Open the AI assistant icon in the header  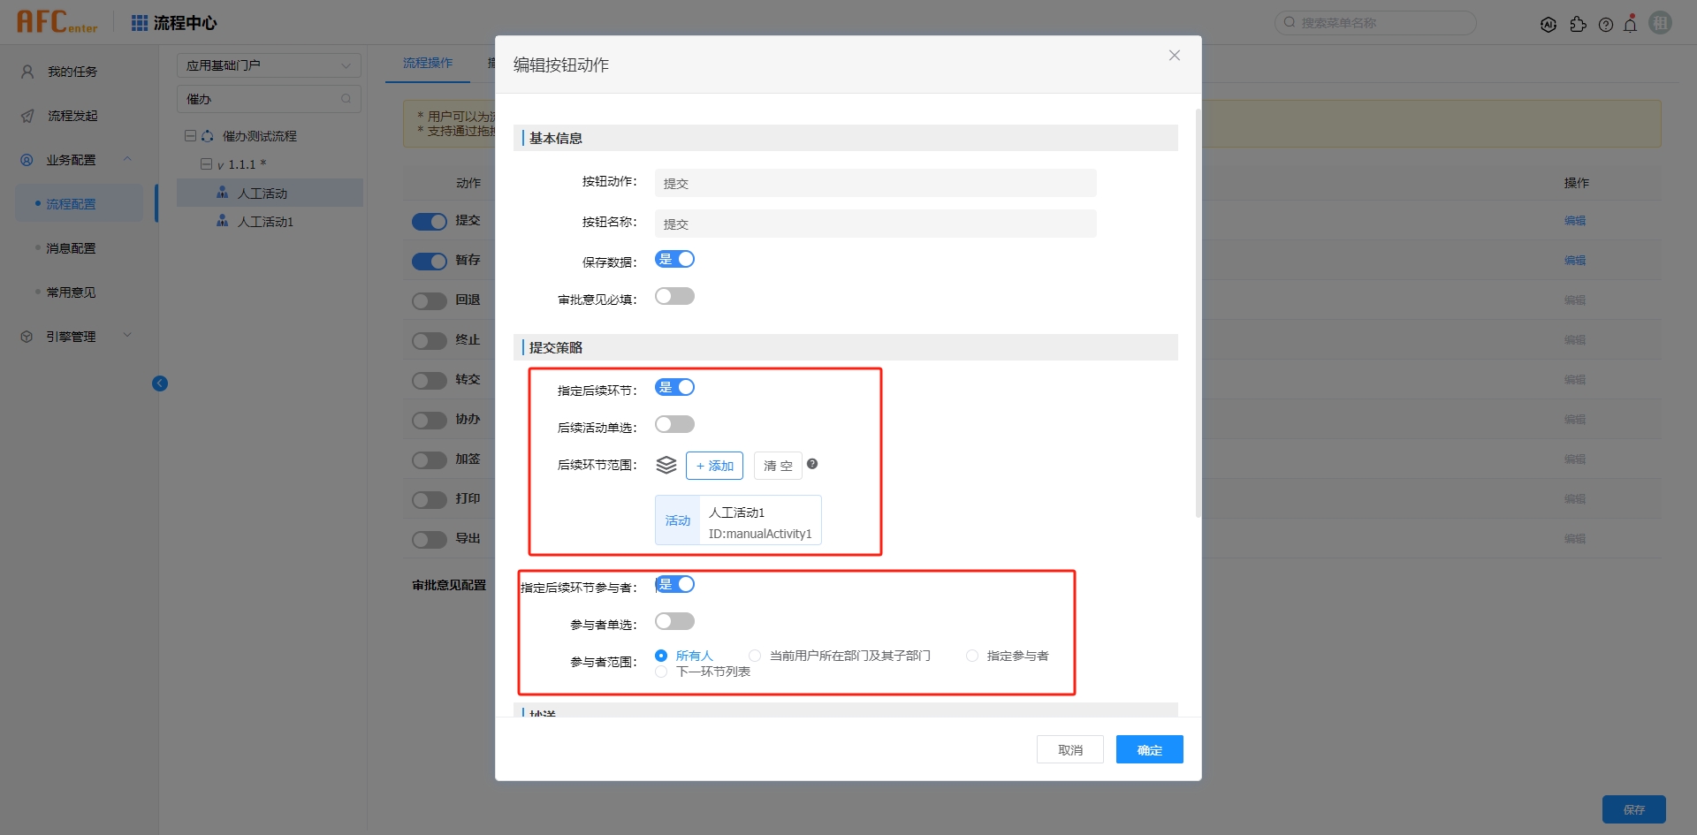tap(1548, 25)
